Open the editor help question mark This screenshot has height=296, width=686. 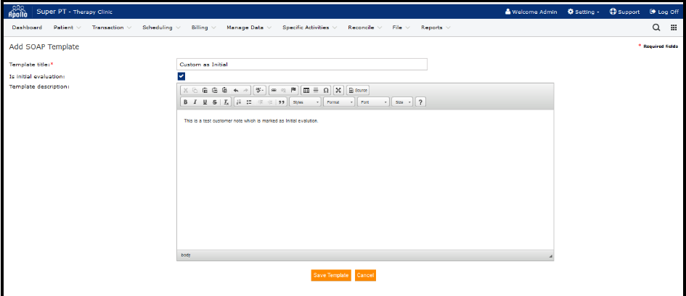click(x=420, y=102)
